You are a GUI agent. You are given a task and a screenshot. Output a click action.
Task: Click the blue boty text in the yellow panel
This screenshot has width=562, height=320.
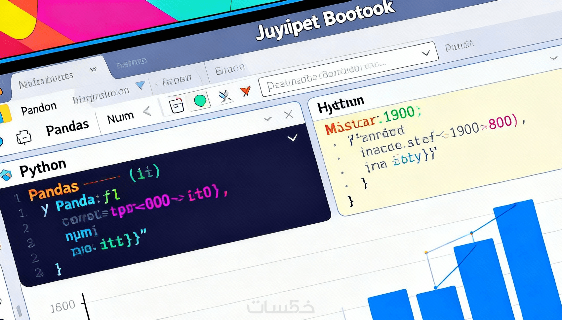tap(407, 159)
